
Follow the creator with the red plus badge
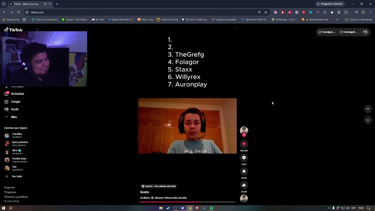244,135
